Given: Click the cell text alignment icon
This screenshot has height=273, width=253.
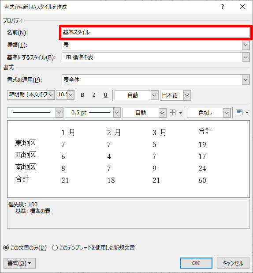Looking at the screenshot, I should click(x=239, y=113).
